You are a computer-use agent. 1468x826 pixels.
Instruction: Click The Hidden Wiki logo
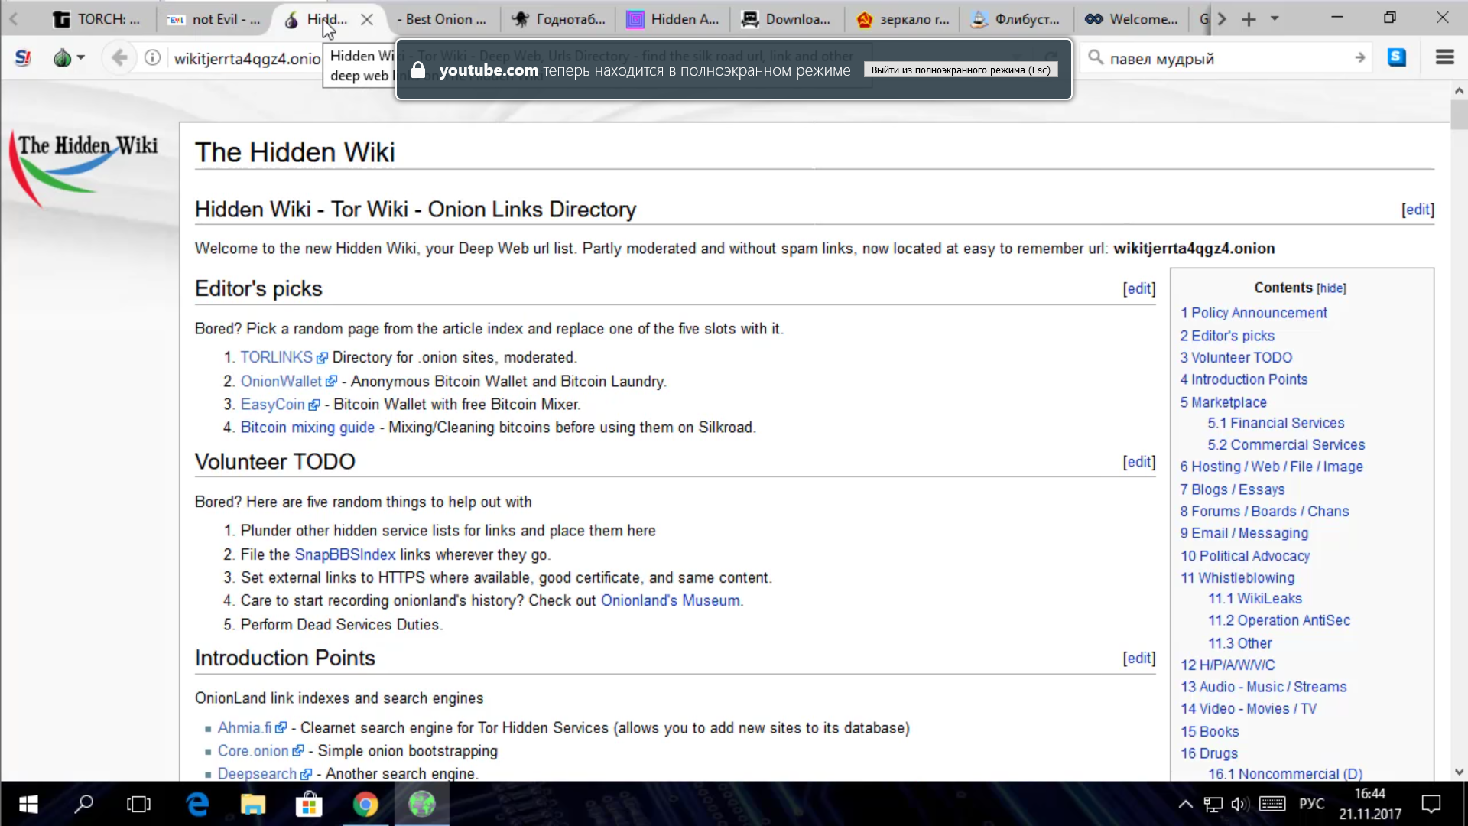[84, 168]
